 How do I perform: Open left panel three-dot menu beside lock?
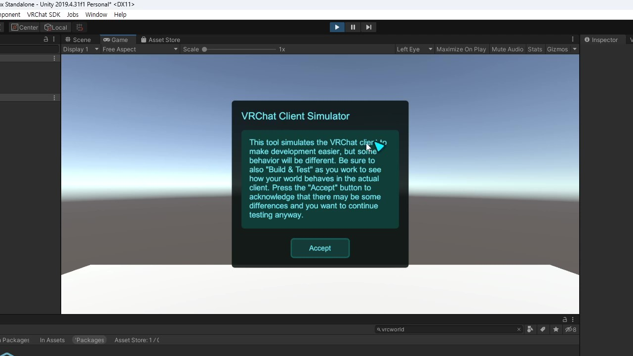pos(54,39)
